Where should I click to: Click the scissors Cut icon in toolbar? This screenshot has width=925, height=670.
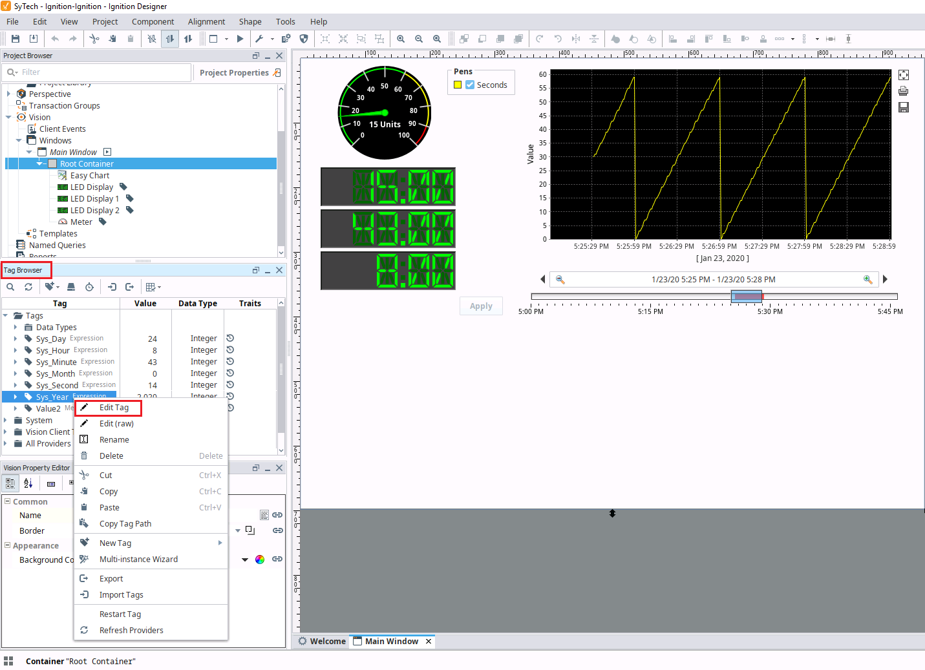click(94, 39)
